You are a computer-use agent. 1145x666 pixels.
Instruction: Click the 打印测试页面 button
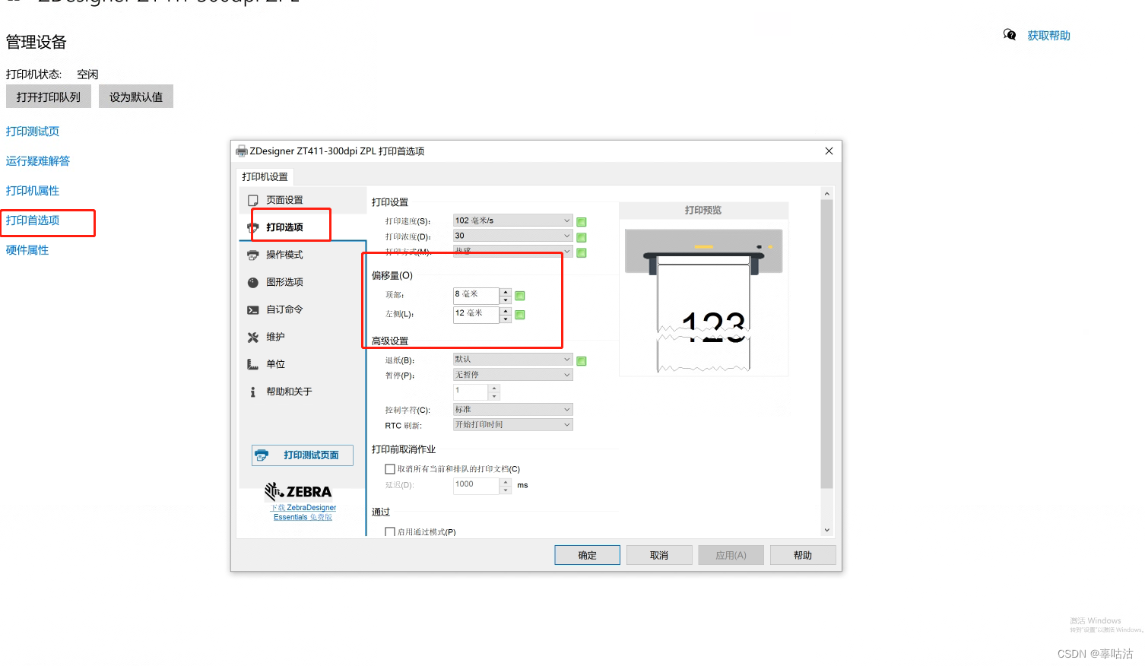point(303,455)
